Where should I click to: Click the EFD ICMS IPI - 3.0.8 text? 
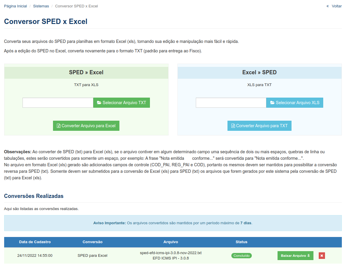tap(171, 258)
